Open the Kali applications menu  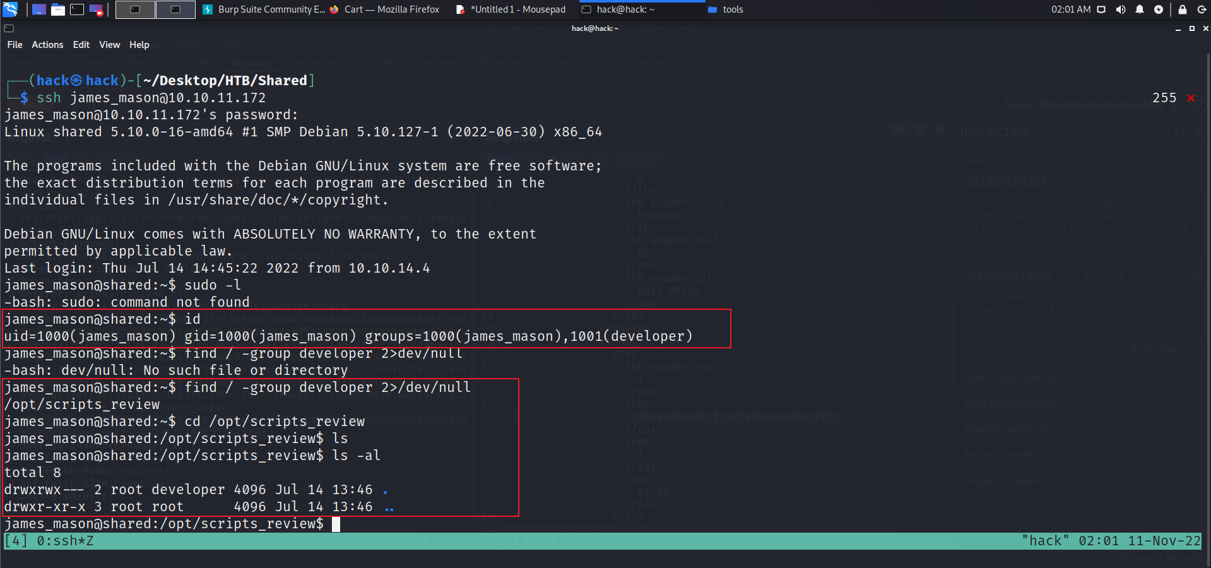[10, 9]
